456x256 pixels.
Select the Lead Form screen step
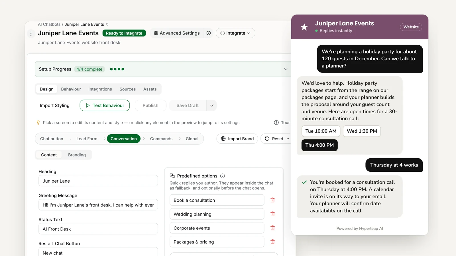(x=87, y=139)
